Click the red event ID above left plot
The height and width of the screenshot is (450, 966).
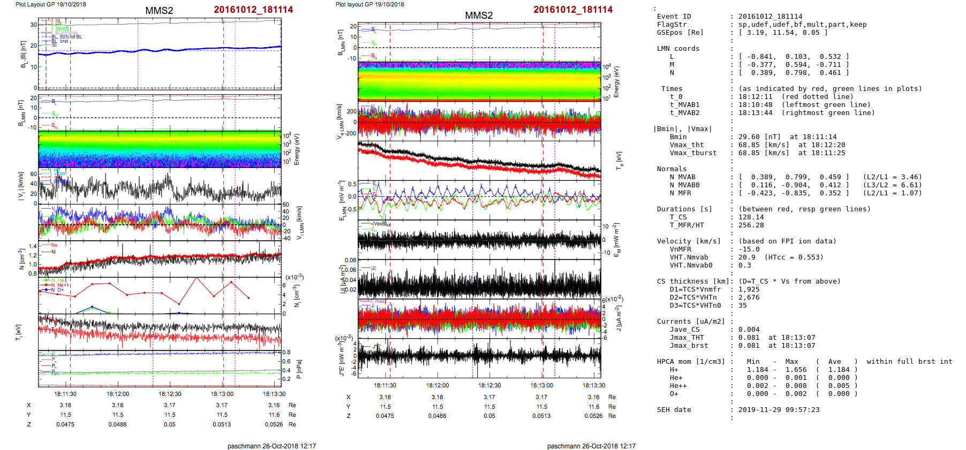pyautogui.click(x=253, y=10)
